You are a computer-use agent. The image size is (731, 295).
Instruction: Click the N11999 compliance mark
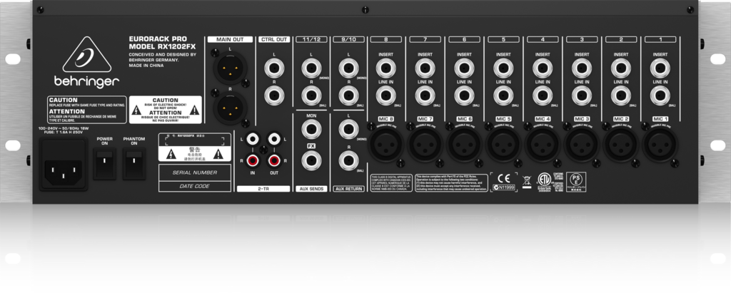click(503, 187)
